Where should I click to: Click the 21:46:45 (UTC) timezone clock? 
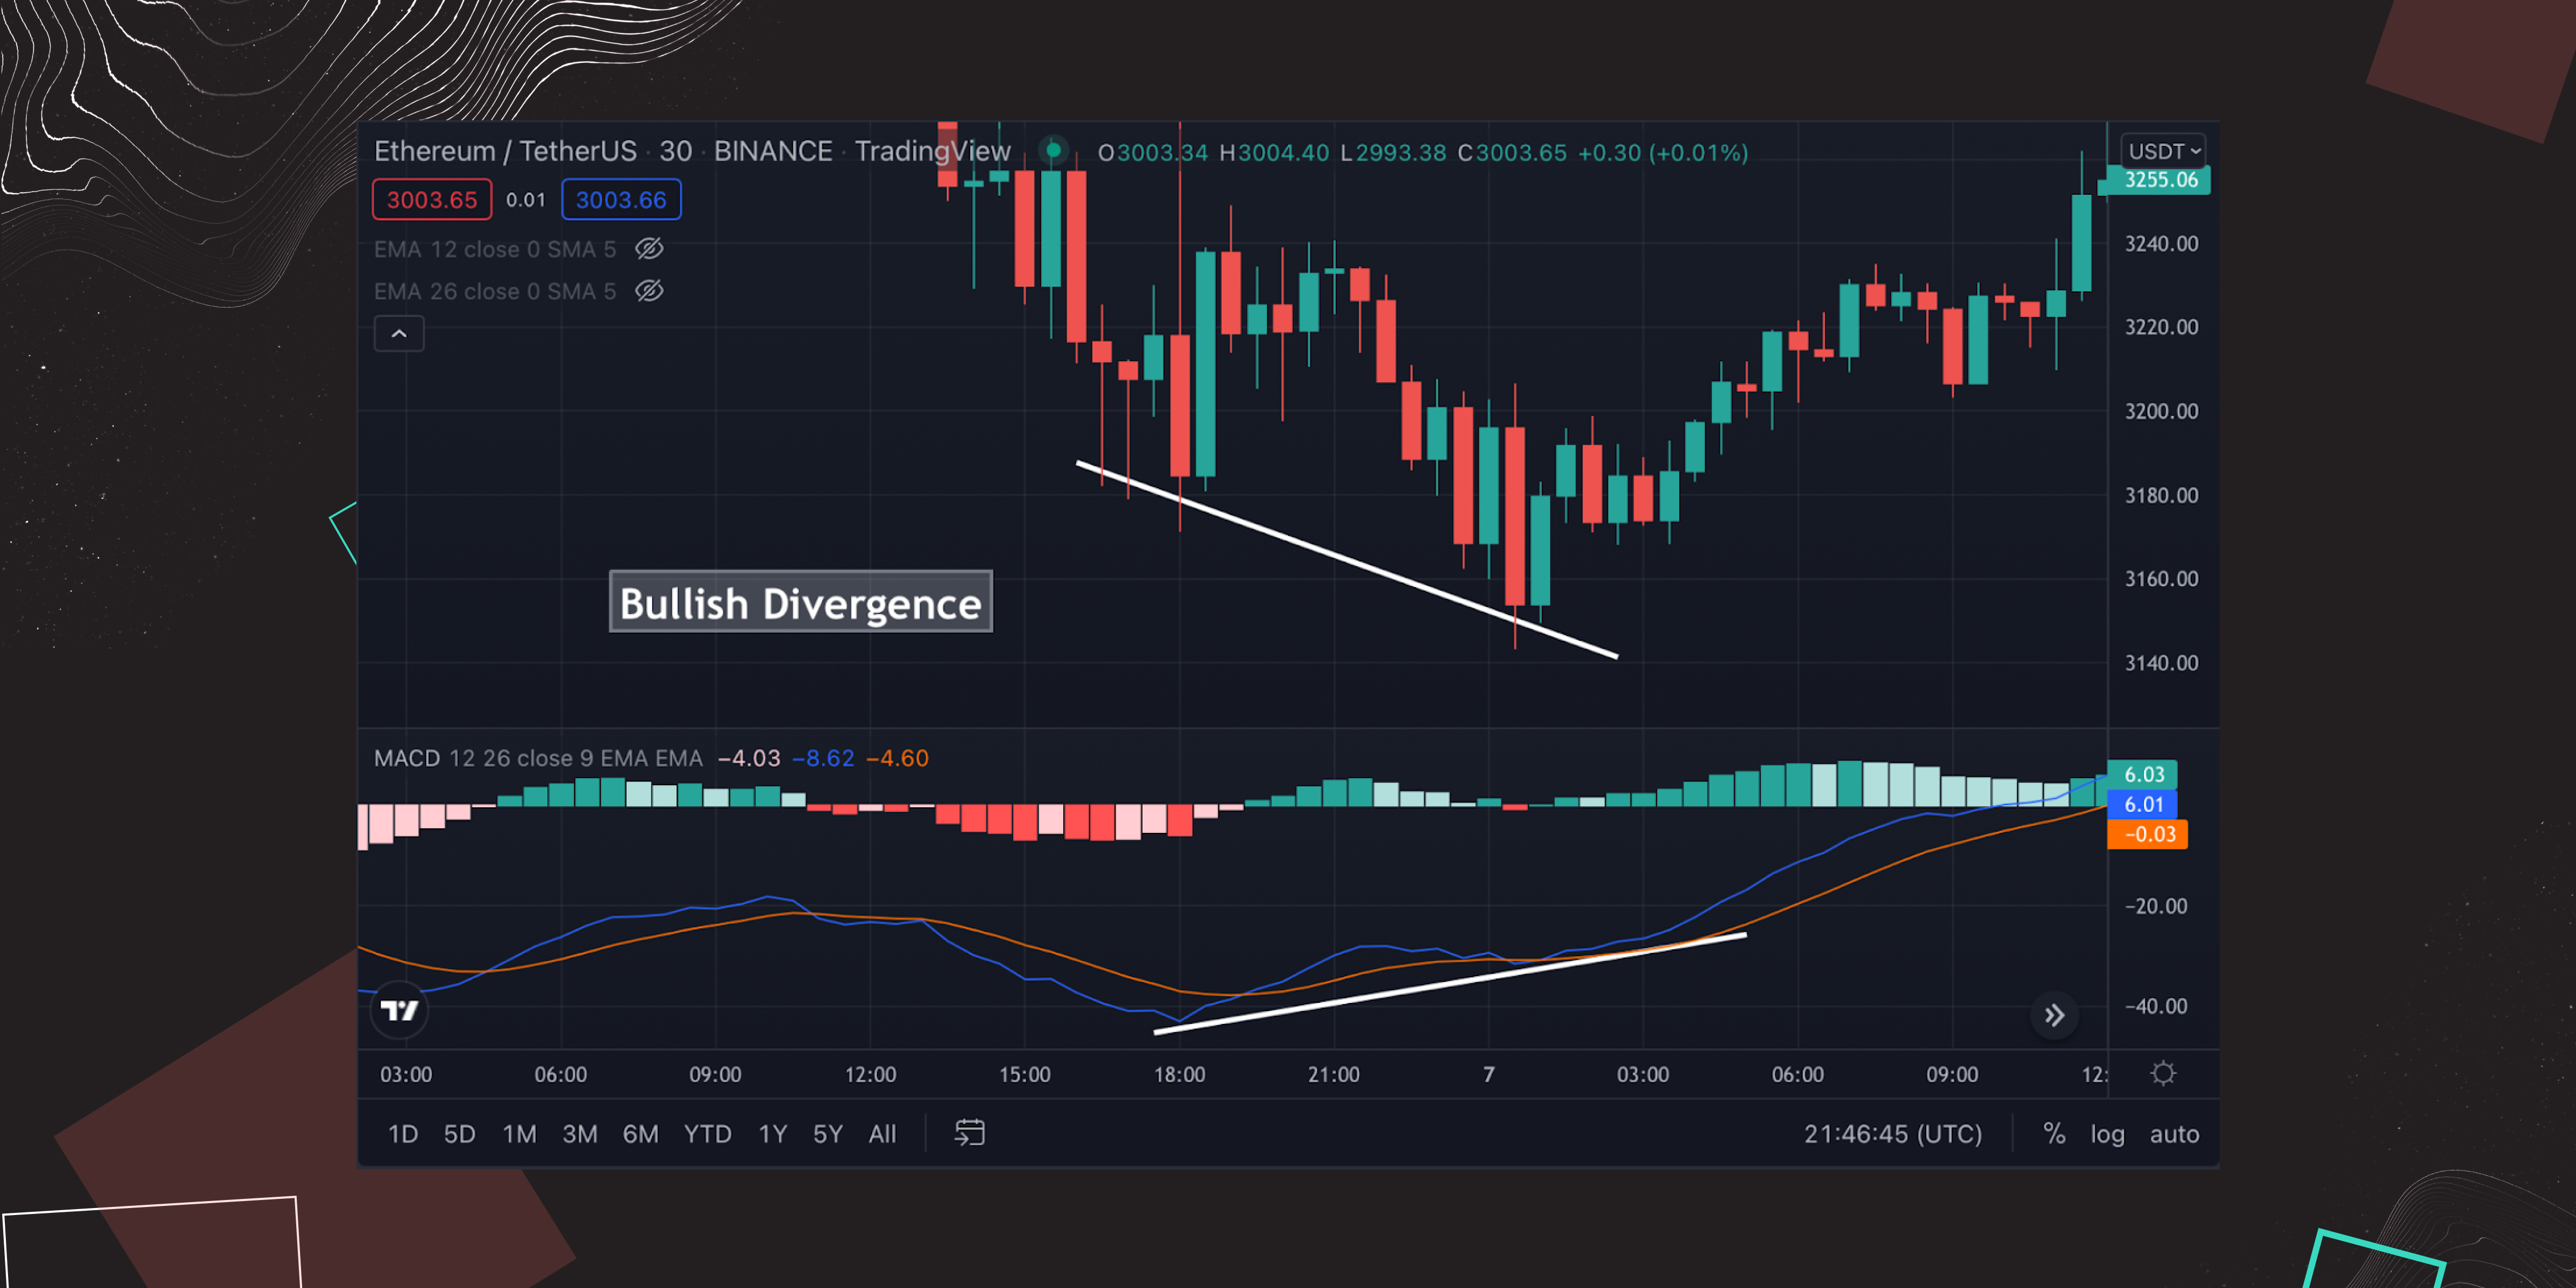pyautogui.click(x=1892, y=1134)
